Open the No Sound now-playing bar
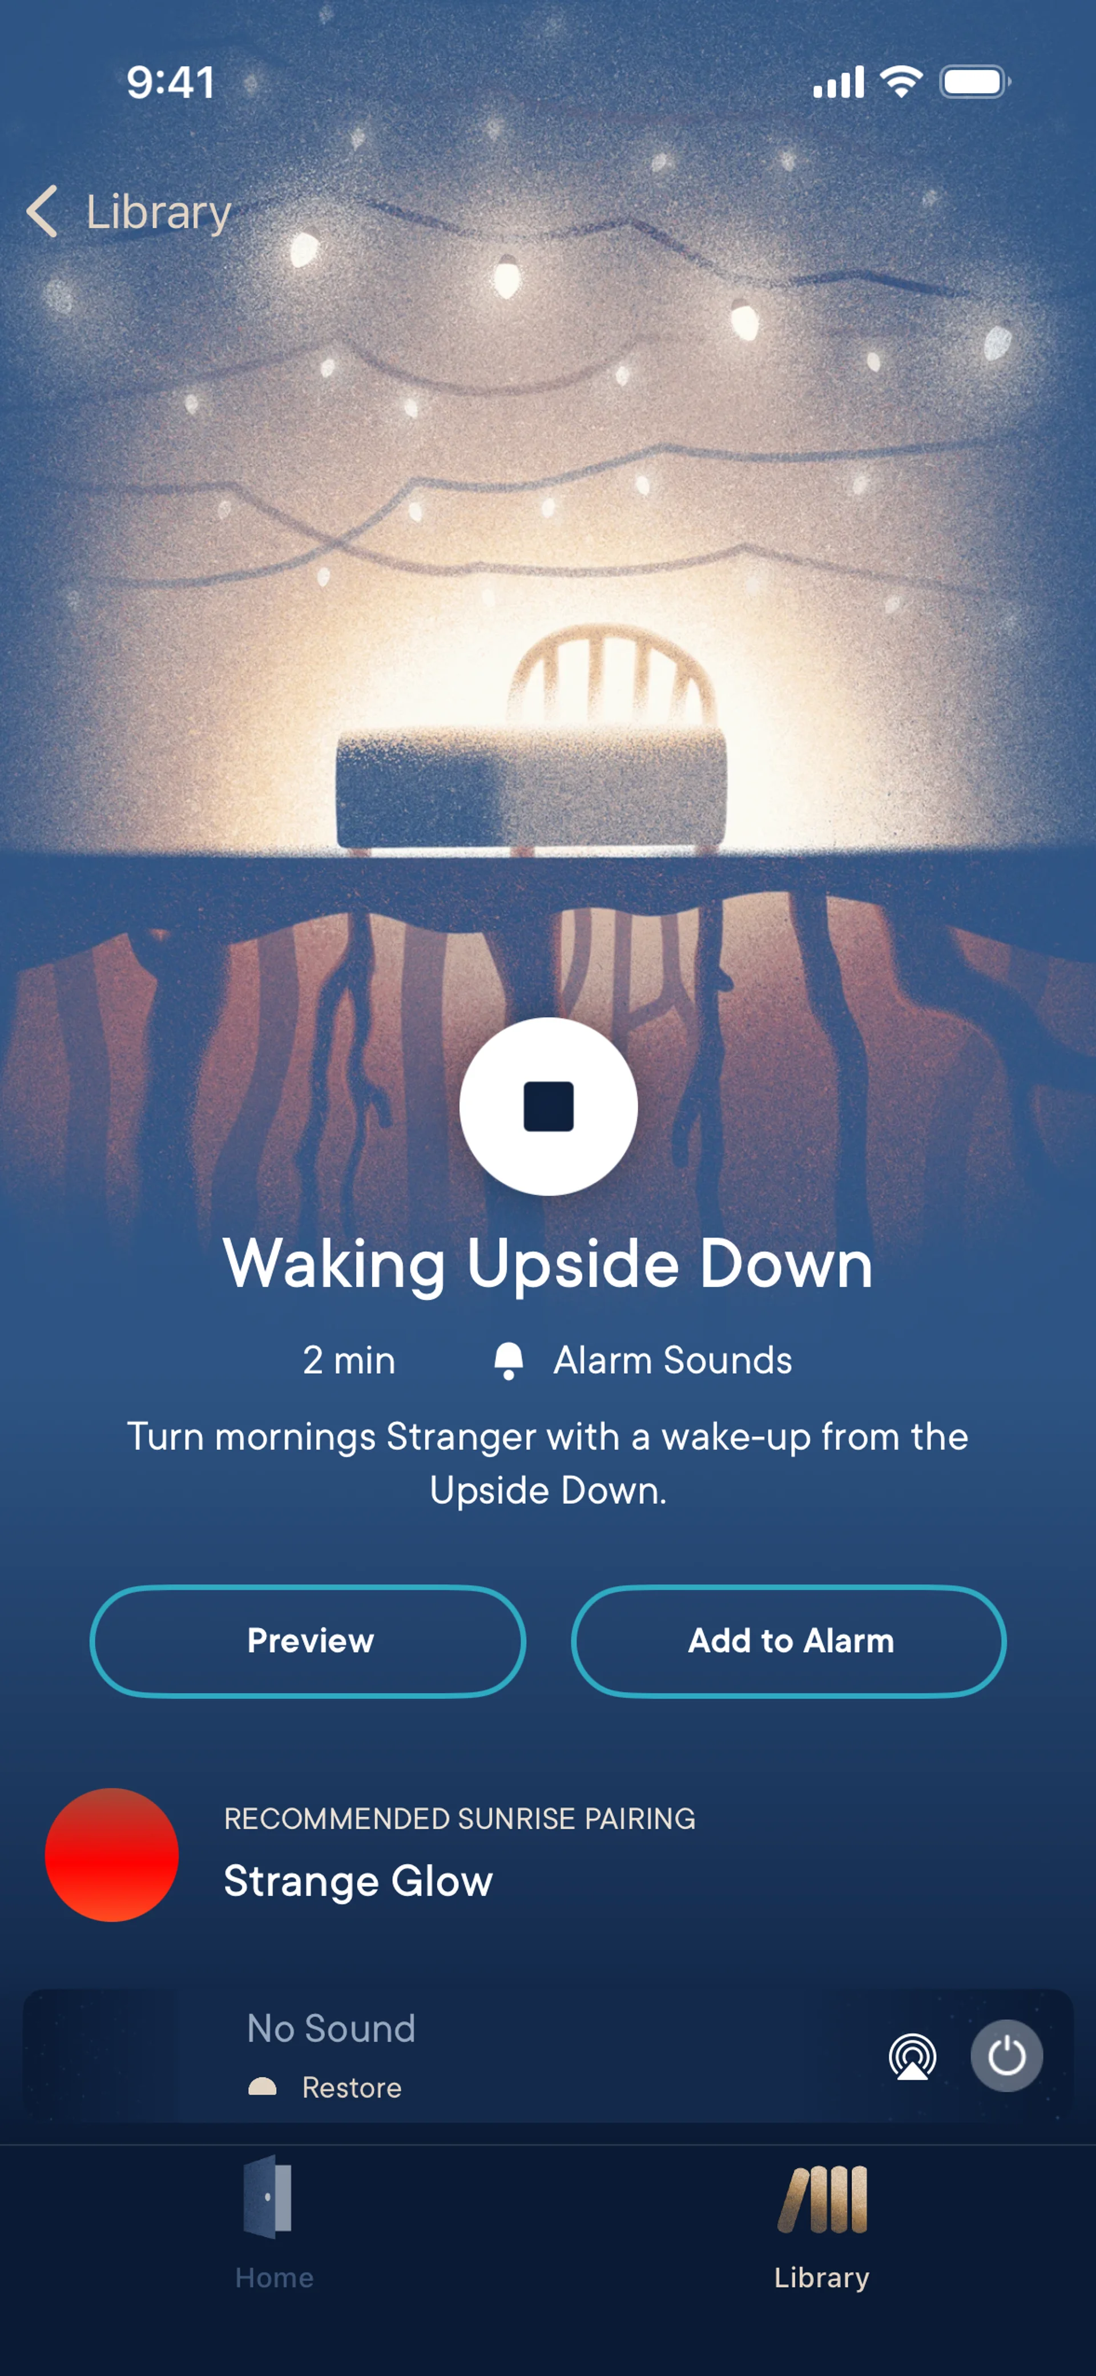Viewport: 1096px width, 2376px height. pyautogui.click(x=548, y=2055)
